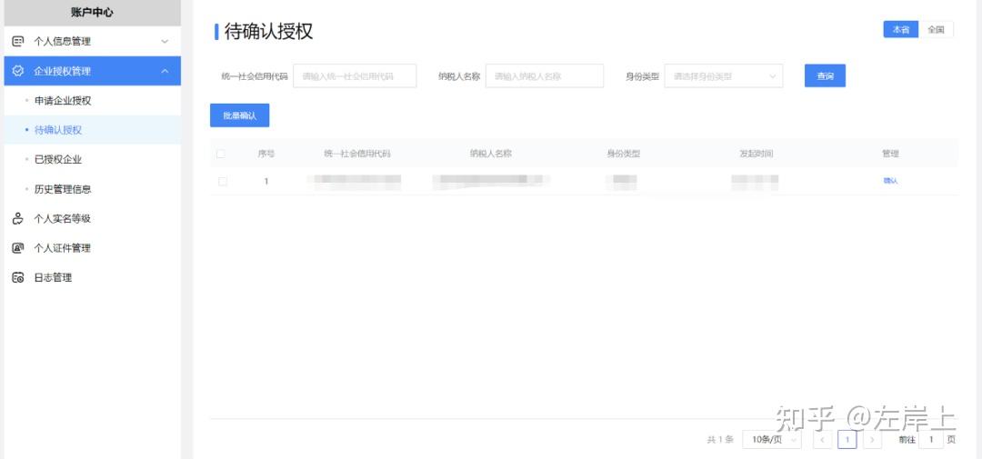Screen dimensions: 982x459
Task: Select page 1 in pagination
Action: click(847, 440)
